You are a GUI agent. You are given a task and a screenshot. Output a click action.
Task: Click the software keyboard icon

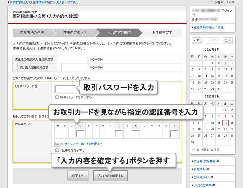[57, 144]
